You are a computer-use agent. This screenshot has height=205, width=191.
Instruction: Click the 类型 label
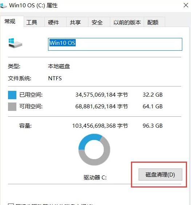(x=14, y=66)
